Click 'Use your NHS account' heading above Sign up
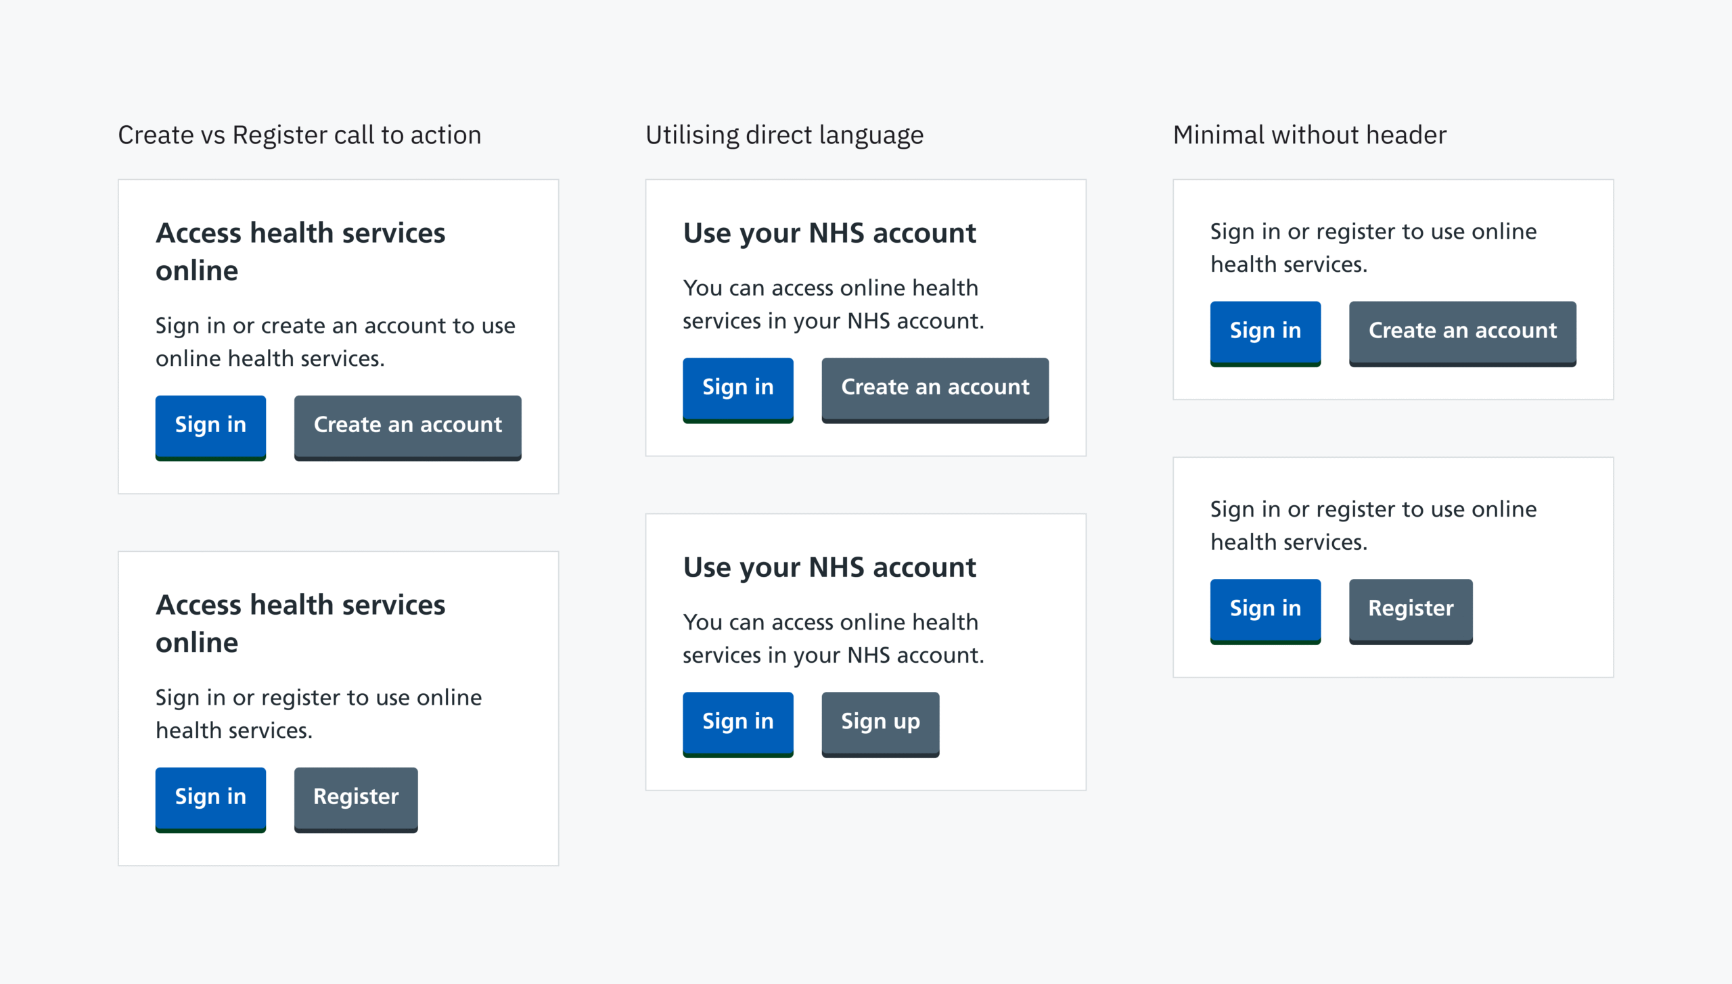The width and height of the screenshot is (1732, 984). click(x=829, y=567)
